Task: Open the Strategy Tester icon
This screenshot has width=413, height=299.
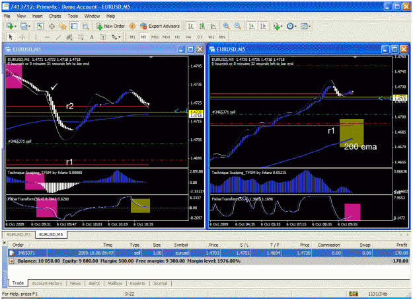Action: (x=86, y=26)
